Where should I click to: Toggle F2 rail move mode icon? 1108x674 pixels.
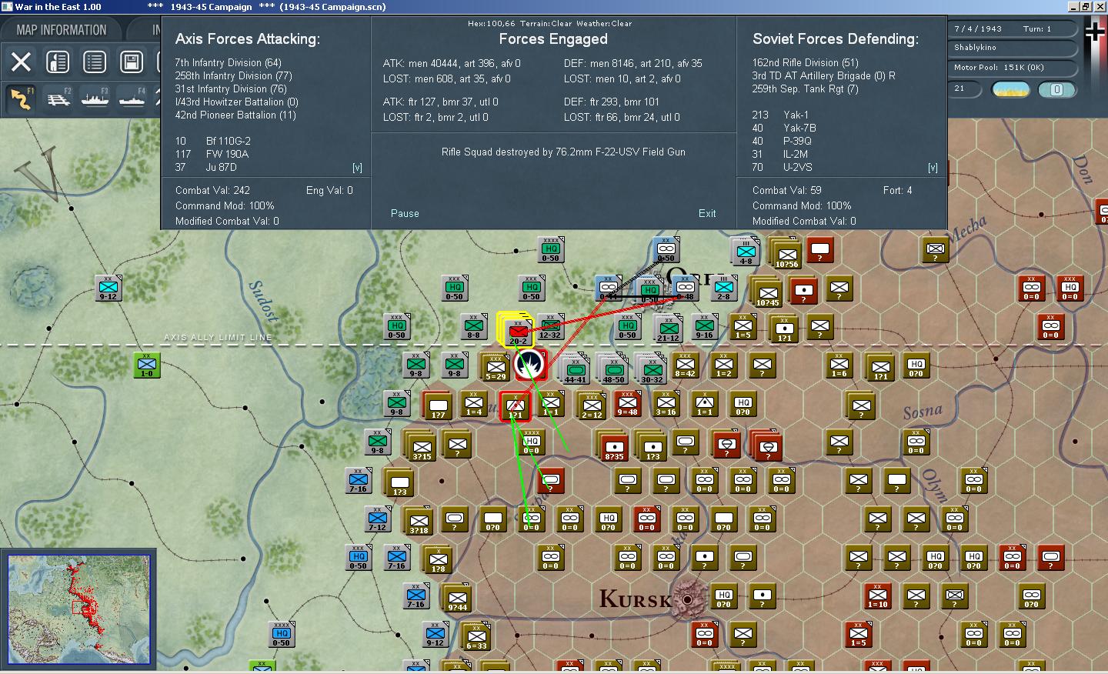[58, 98]
